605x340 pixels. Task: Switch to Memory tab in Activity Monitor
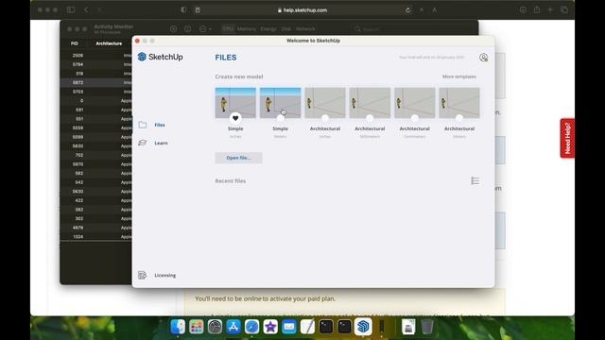coord(247,28)
